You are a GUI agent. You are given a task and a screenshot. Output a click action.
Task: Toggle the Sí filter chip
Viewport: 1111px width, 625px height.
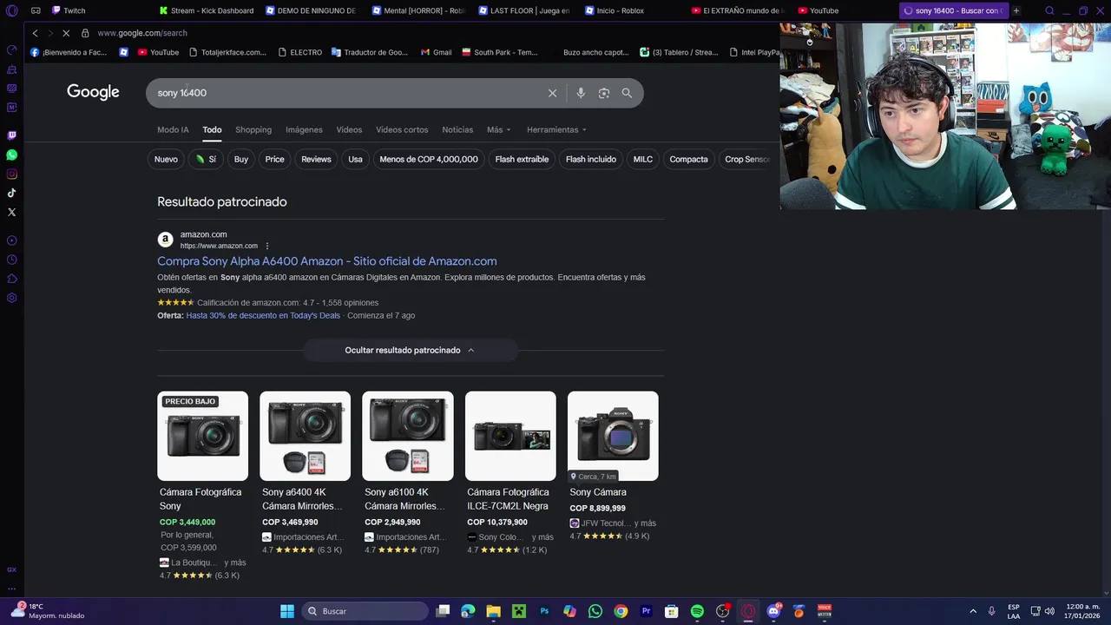(x=206, y=159)
